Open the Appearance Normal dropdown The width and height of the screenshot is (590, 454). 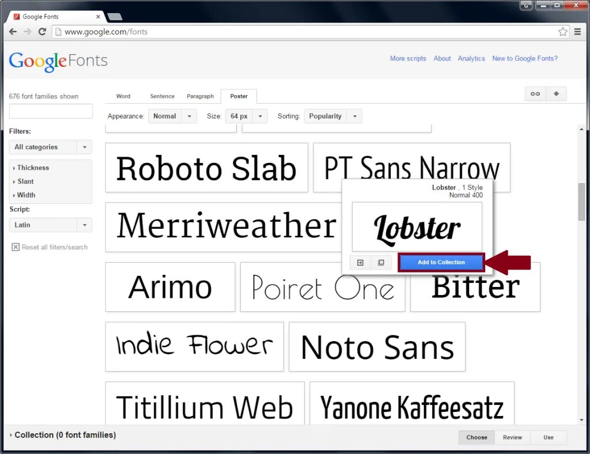172,116
